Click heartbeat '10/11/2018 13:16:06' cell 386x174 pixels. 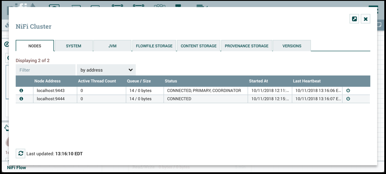[317, 91]
